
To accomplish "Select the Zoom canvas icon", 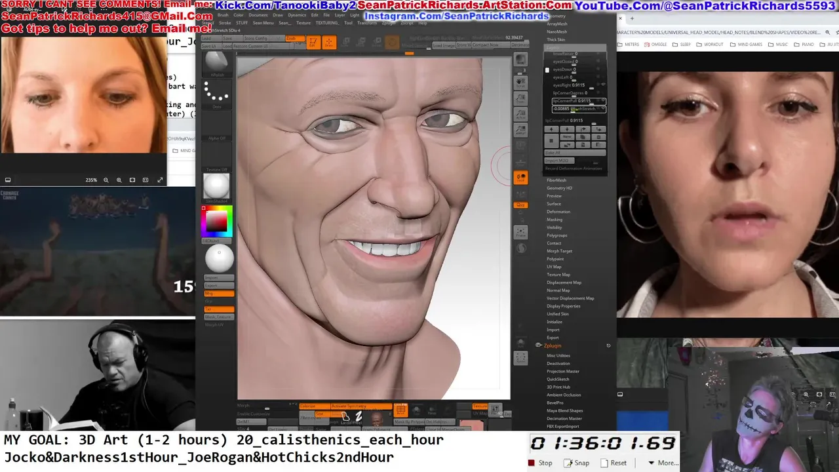I will [x=520, y=99].
